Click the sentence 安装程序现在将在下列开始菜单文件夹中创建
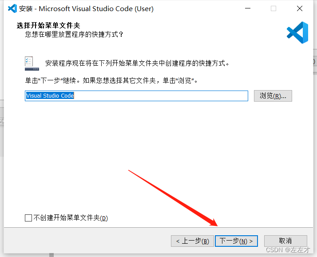This screenshot has height=257, width=317. point(137,63)
